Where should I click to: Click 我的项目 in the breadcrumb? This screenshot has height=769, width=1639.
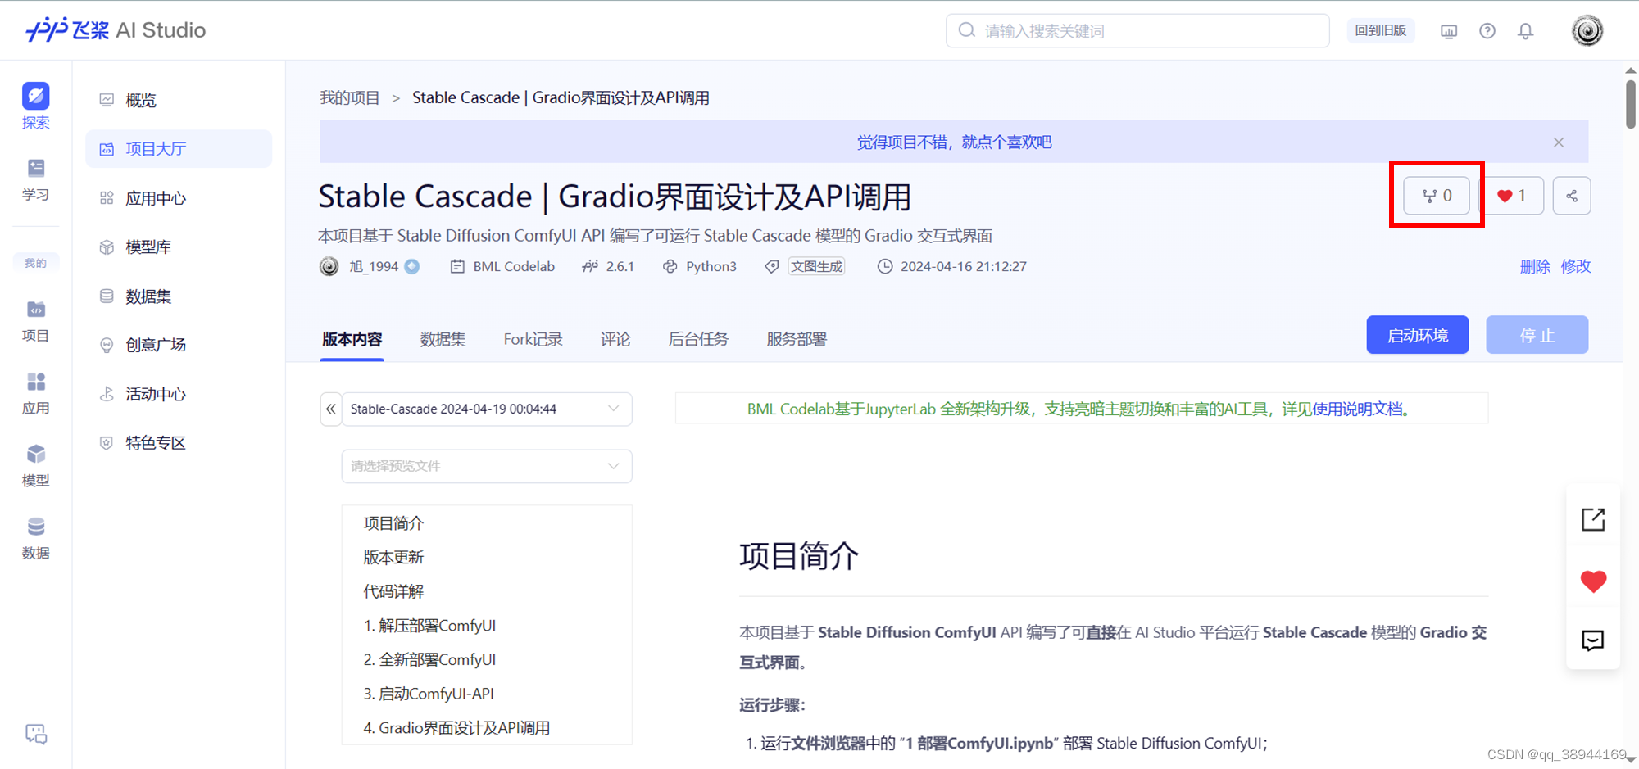pyautogui.click(x=350, y=97)
